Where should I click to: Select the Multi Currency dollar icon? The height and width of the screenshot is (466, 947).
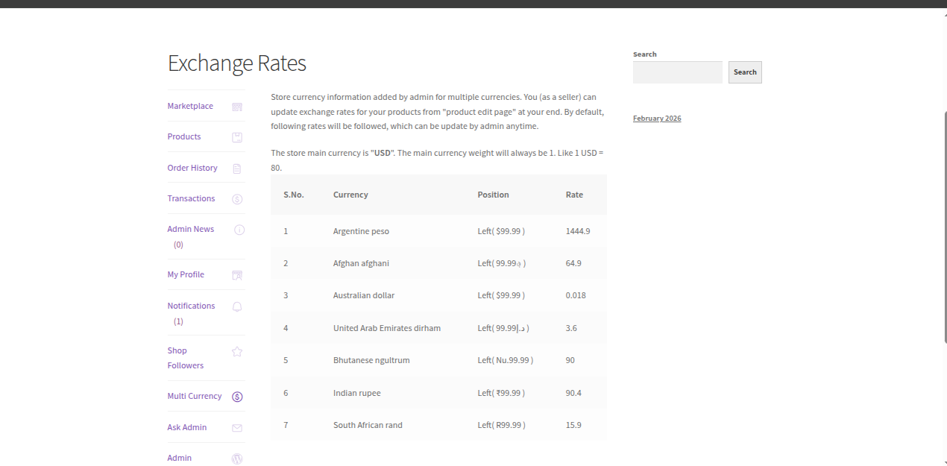pyautogui.click(x=237, y=397)
